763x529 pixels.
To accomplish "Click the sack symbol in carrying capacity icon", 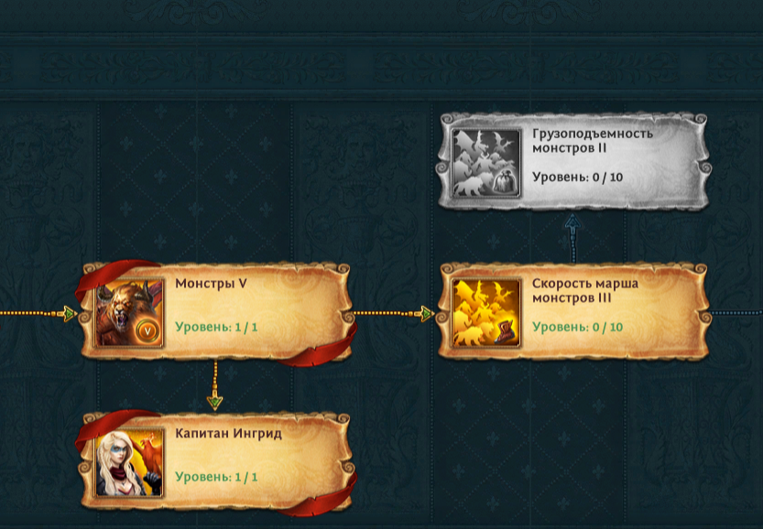I will tap(506, 184).
